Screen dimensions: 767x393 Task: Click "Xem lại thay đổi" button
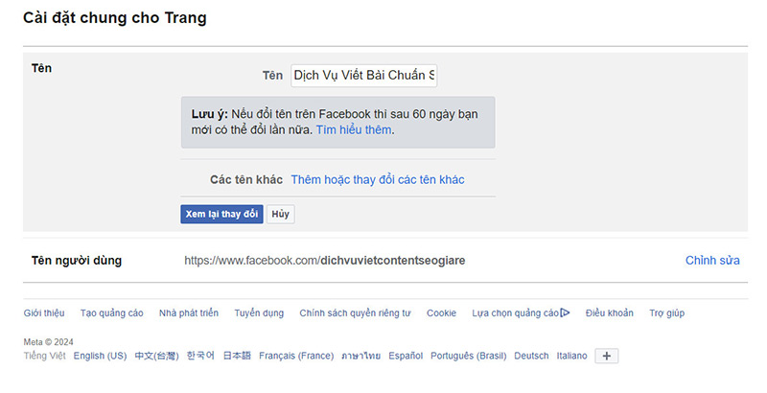coord(221,214)
